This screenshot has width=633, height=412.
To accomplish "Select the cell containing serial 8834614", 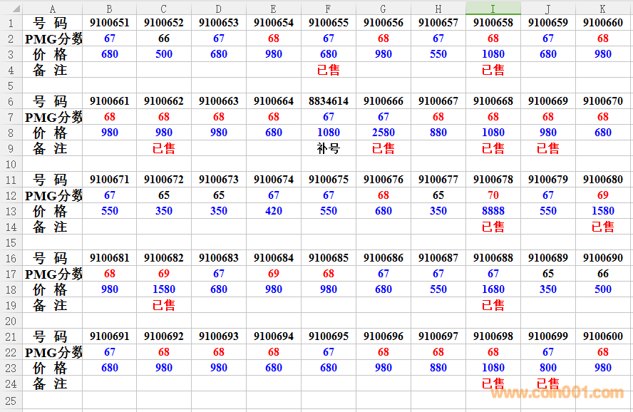I will click(x=329, y=101).
